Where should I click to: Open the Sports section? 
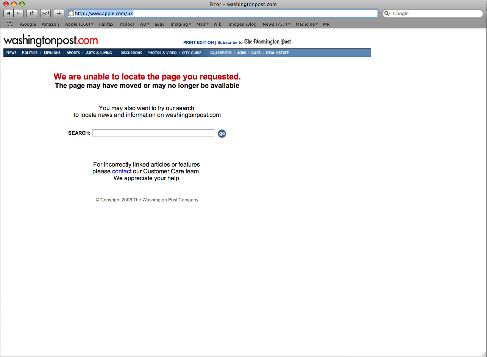[x=73, y=53]
